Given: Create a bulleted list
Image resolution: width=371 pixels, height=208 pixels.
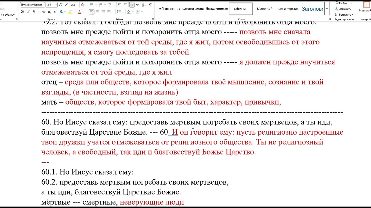Looking at the screenshot, I should pyautogui.click(x=92, y=5).
